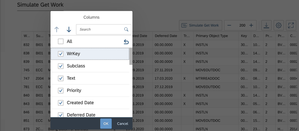Uncheck the Subclass column checkbox
Viewport: 299px width, 131px height.
(x=61, y=66)
